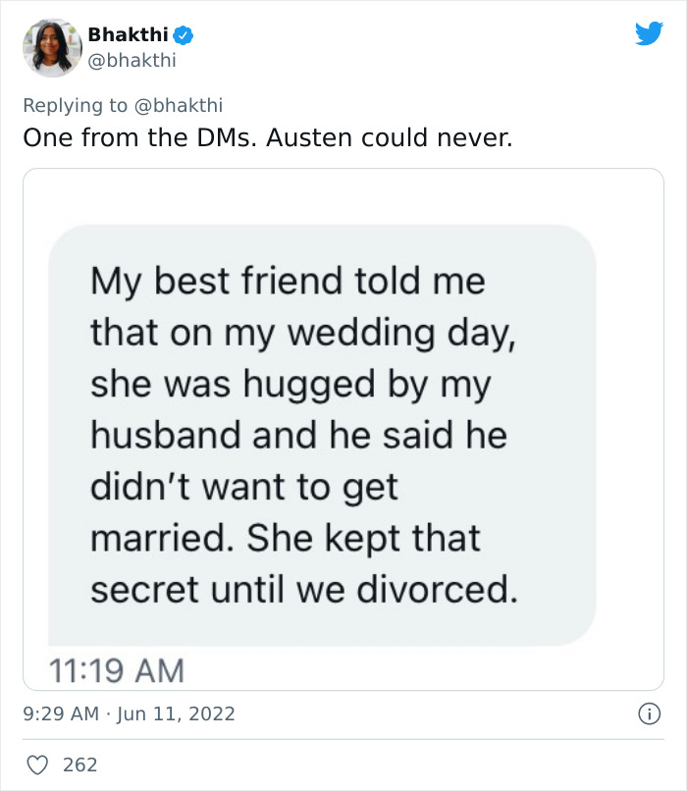
Task: Click the 262 likes count
Action: (80, 765)
